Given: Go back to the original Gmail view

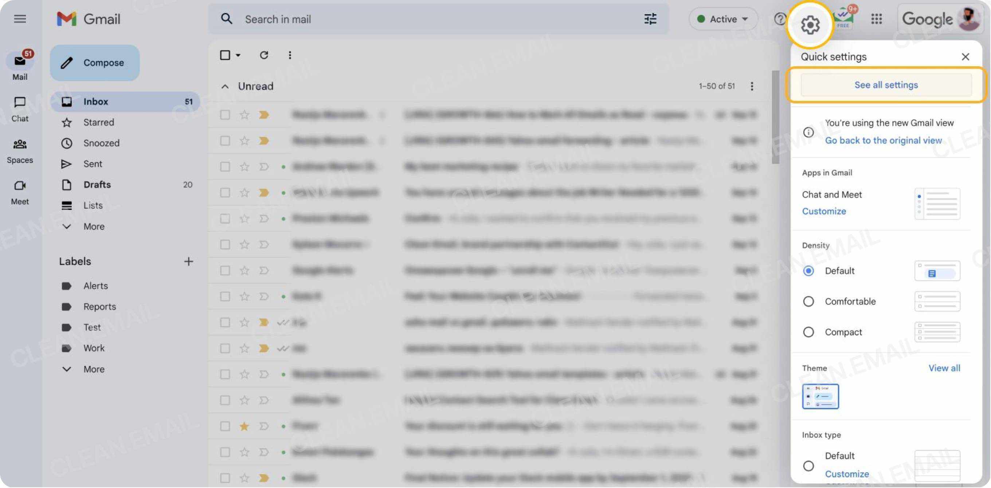Looking at the screenshot, I should (x=883, y=140).
